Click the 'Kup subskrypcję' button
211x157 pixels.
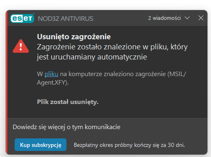[x=40, y=145]
